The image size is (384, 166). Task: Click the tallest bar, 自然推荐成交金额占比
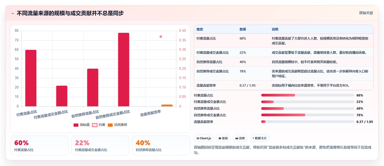click(x=124, y=70)
